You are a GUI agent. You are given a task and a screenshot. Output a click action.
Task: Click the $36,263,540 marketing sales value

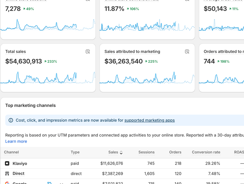[x=123, y=61]
